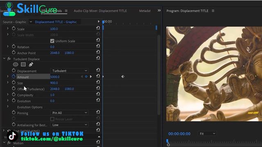The height and width of the screenshot is (147, 262).
Task: Open the Source Graphic dropdown arrow
Action: pyautogui.click(x=31, y=22)
